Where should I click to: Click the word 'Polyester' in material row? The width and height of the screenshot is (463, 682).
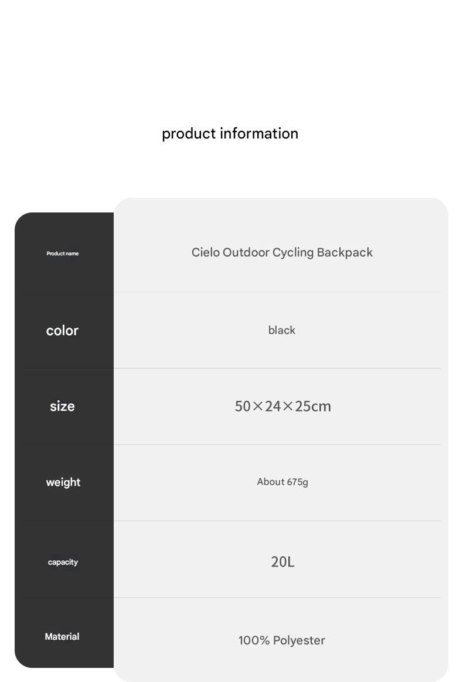(x=299, y=641)
